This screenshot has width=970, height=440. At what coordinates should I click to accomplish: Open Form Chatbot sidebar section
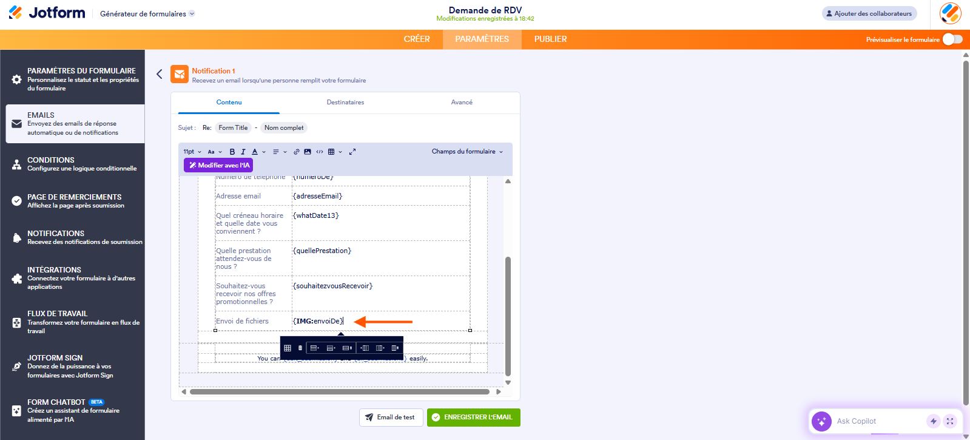click(x=75, y=411)
